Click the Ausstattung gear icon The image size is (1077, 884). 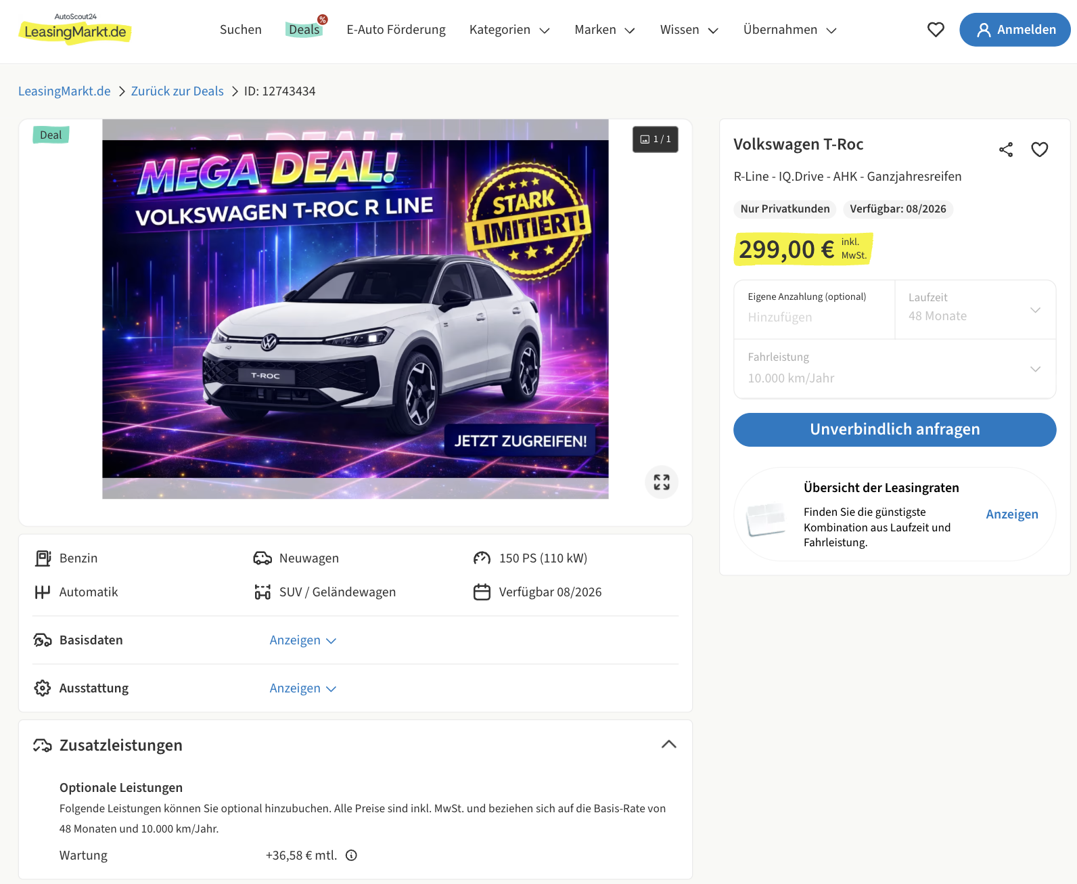pos(43,688)
